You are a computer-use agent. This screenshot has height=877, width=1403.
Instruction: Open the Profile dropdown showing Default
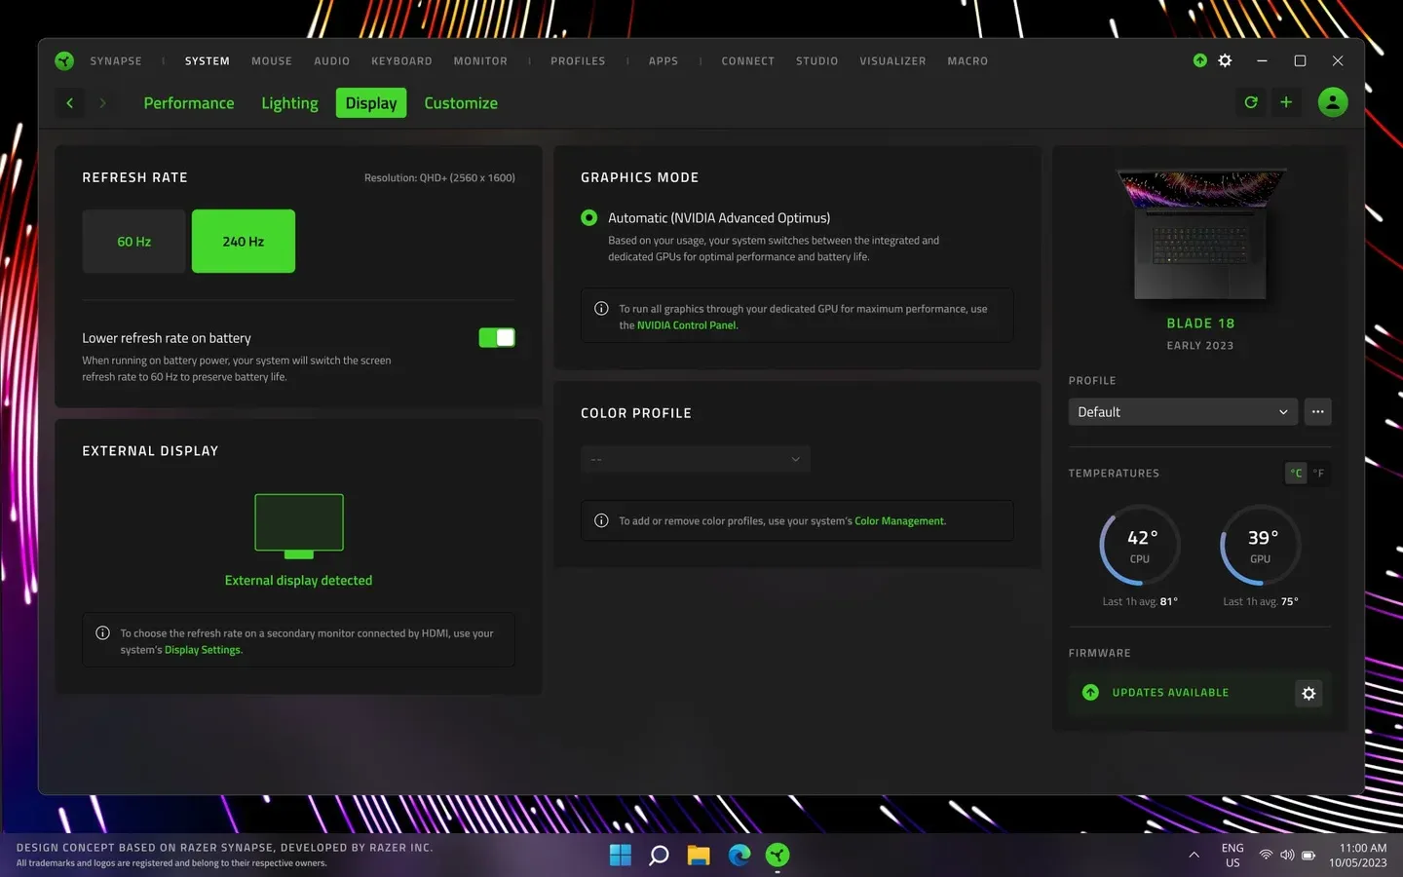[1182, 411]
